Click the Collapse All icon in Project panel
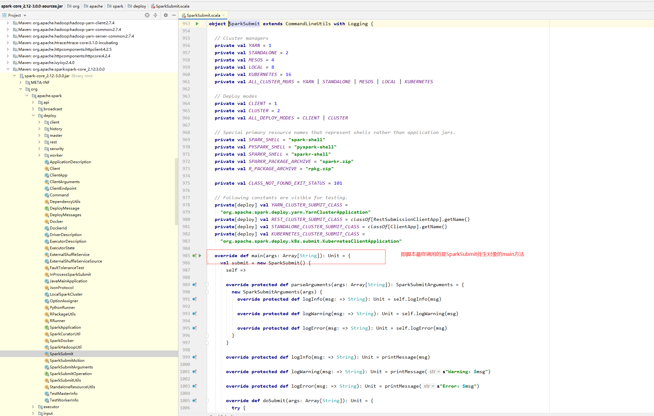Image resolution: width=654 pixels, height=416 pixels. tap(155, 15)
